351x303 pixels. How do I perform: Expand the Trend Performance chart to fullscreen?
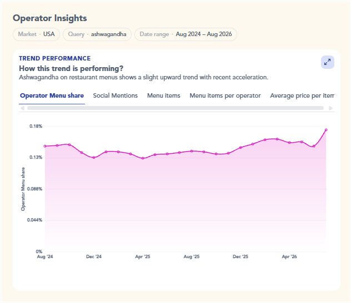tap(328, 62)
